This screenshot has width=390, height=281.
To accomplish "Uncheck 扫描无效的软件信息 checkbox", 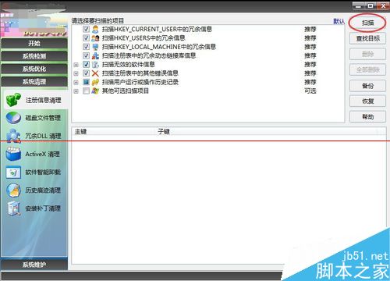I will (86, 64).
